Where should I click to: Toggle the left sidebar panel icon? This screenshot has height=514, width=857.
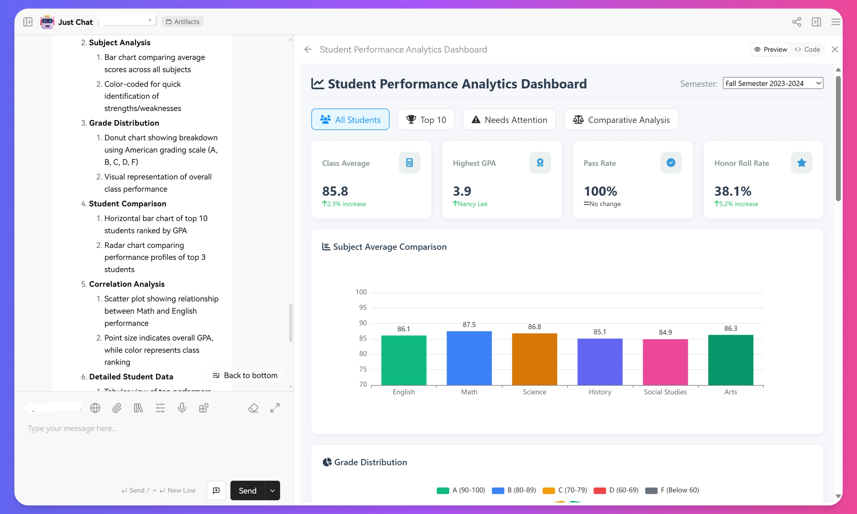pos(28,22)
